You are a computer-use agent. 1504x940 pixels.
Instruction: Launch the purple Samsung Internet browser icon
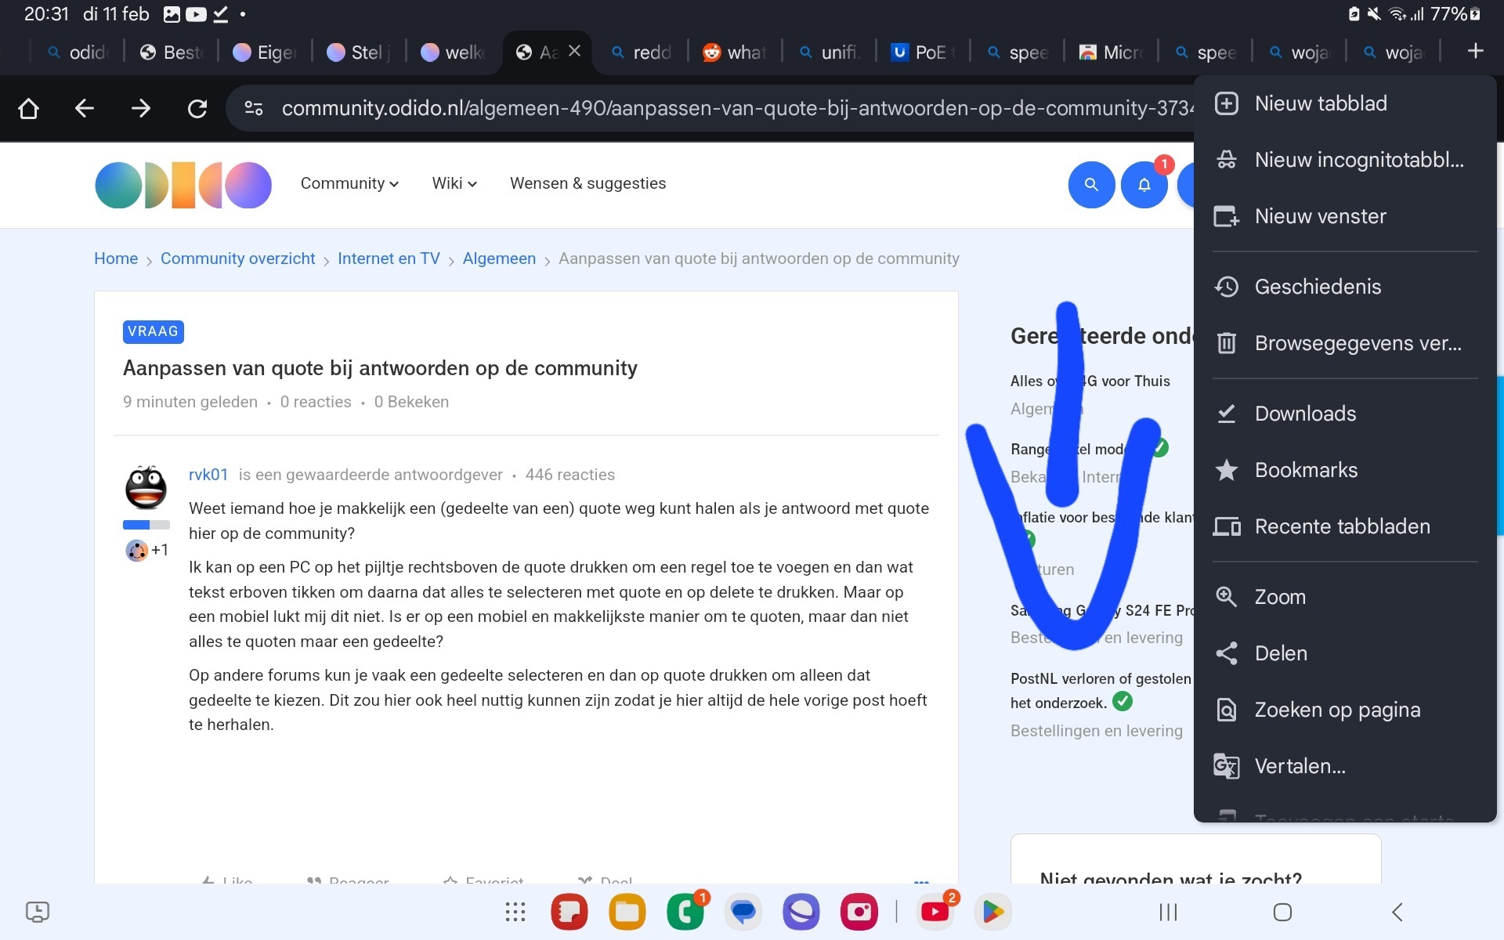801,912
